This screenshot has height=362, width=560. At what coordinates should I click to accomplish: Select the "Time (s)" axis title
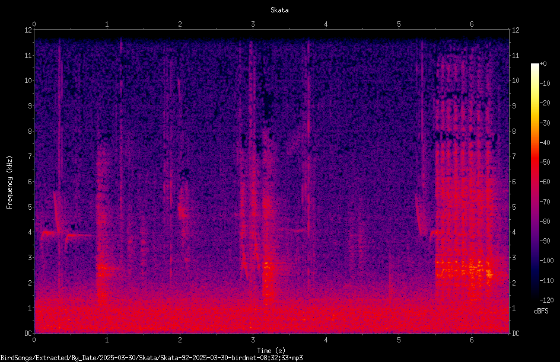pyautogui.click(x=271, y=351)
